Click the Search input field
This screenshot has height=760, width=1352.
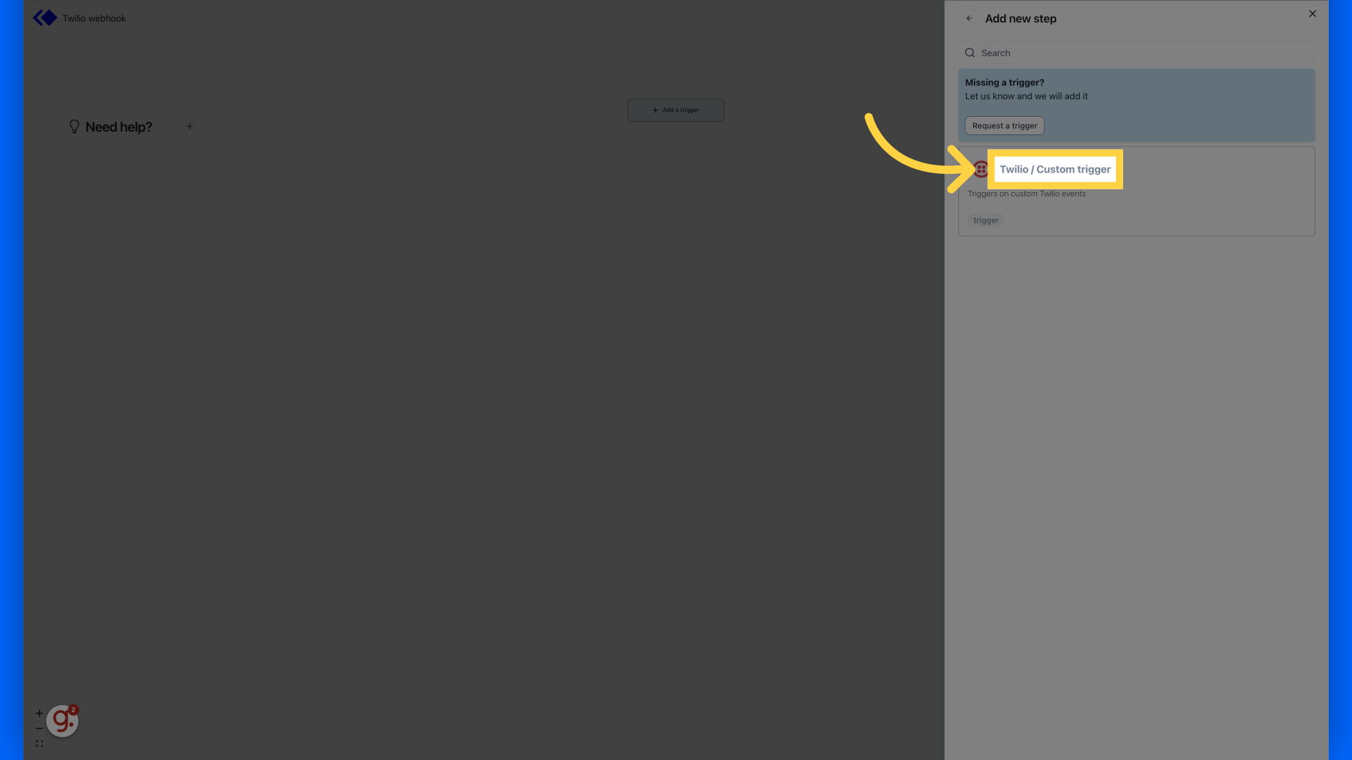click(x=1136, y=53)
